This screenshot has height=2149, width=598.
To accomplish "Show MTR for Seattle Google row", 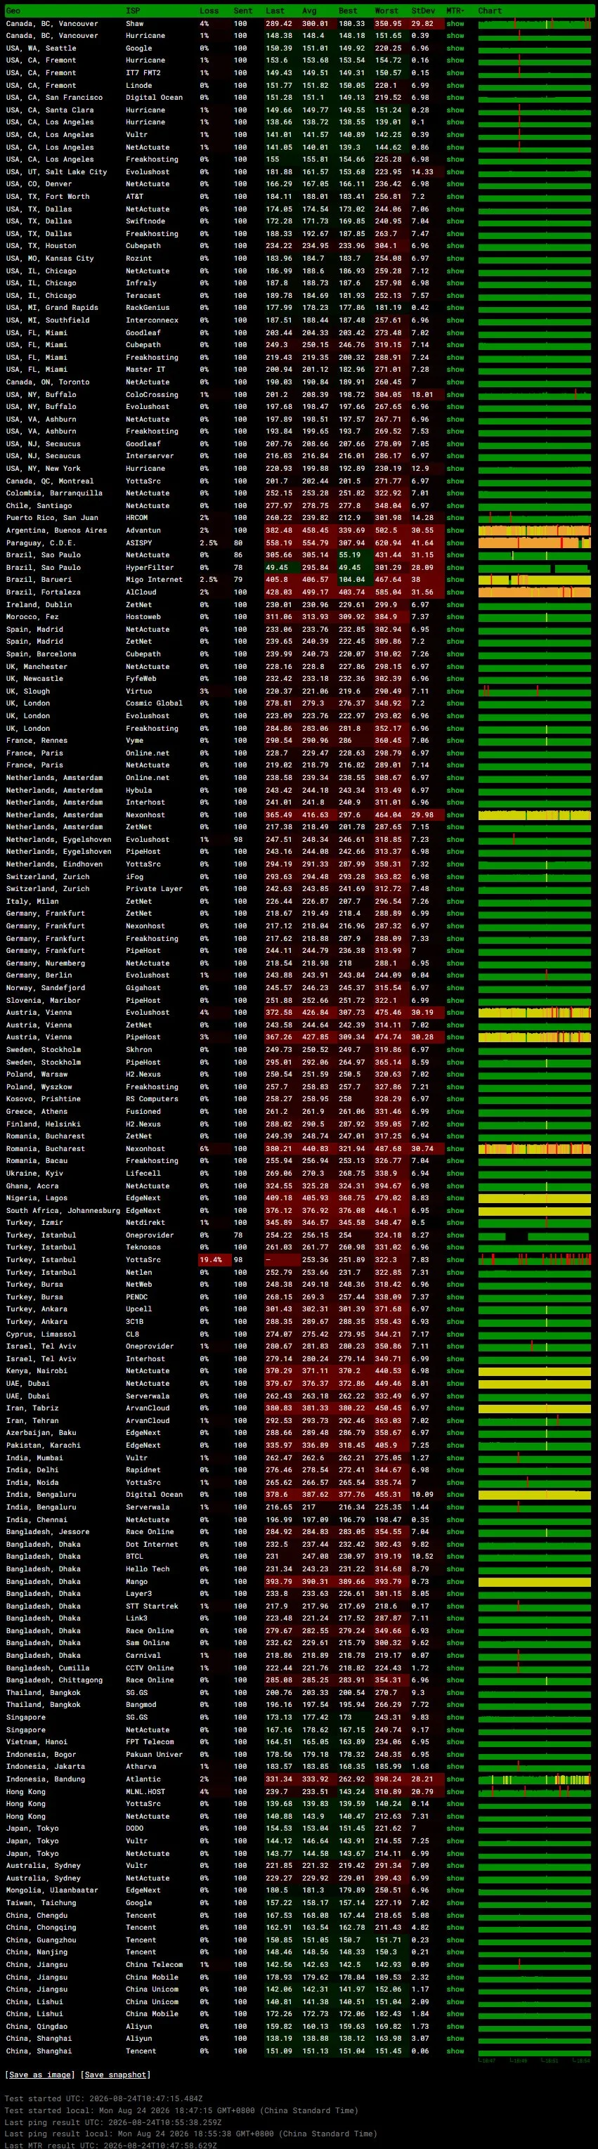I will pyautogui.click(x=455, y=48).
